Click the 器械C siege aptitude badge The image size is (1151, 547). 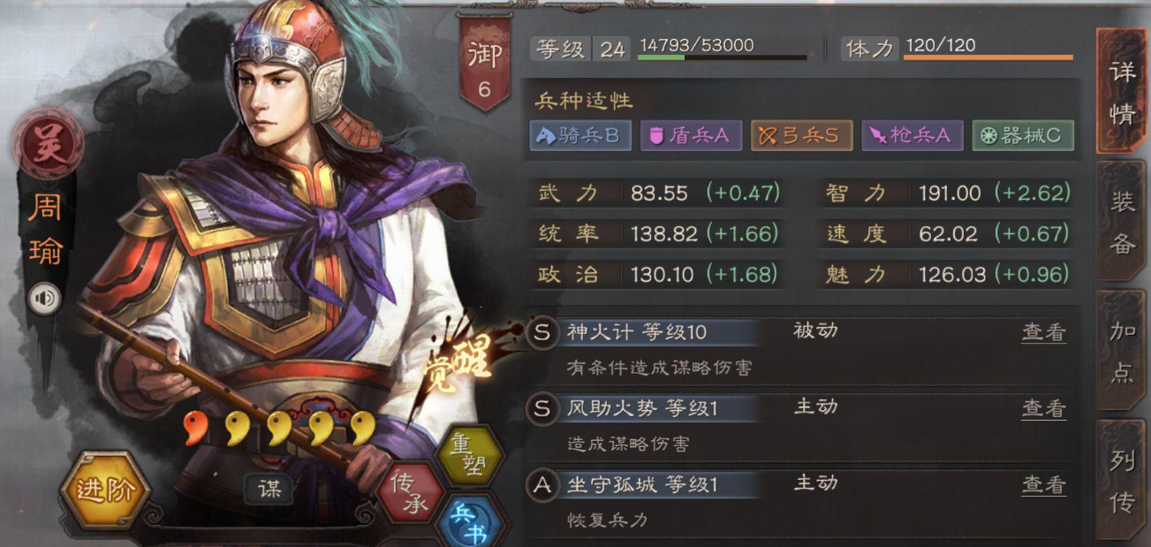pos(1023,135)
